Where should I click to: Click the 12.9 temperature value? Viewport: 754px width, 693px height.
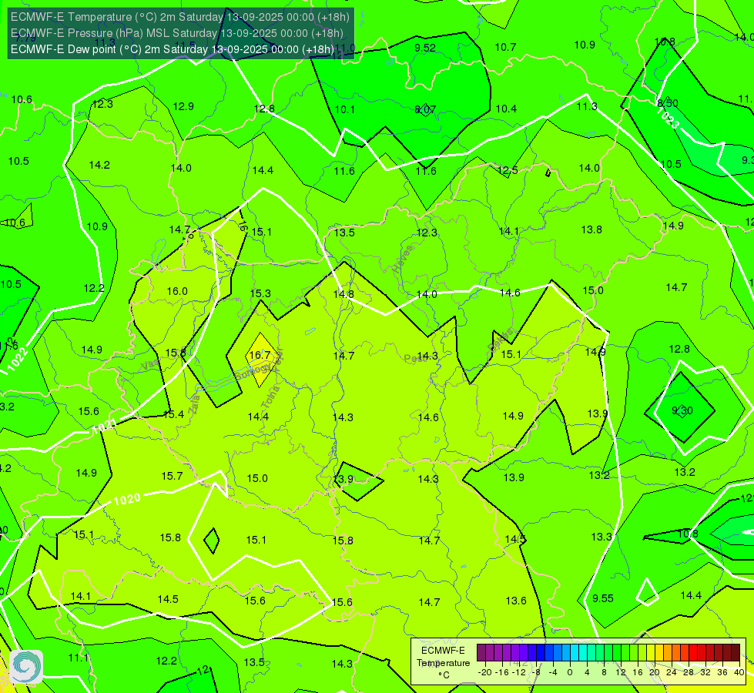pyautogui.click(x=183, y=106)
